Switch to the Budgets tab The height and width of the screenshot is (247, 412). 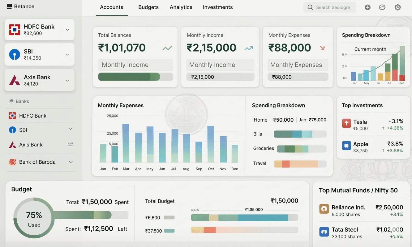(x=148, y=7)
